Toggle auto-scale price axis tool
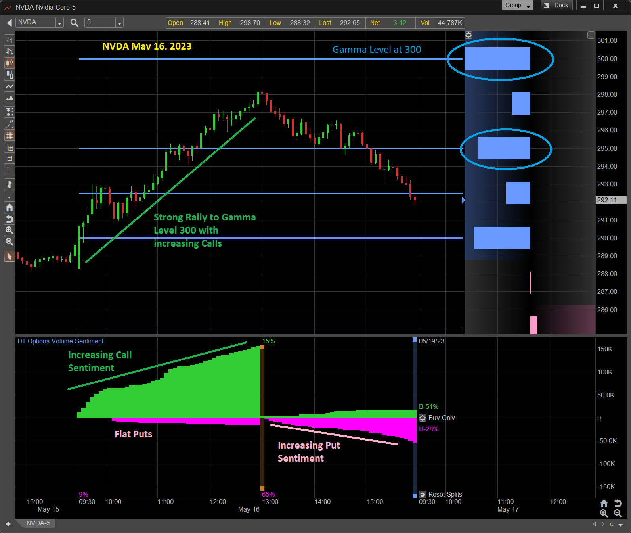 click(10, 112)
